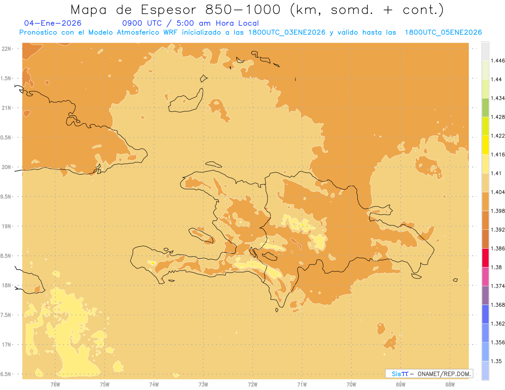Click the latitude label "22N"
This screenshot has width=505, height=390.
[x=6, y=49]
